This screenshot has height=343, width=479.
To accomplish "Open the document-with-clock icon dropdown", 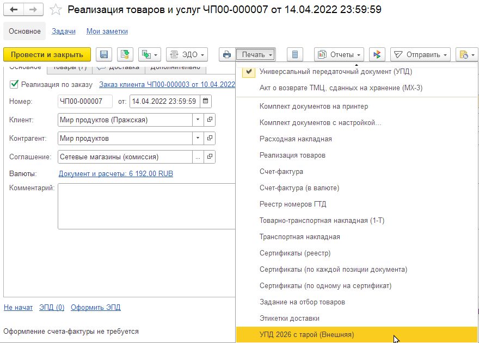I will [467, 54].
